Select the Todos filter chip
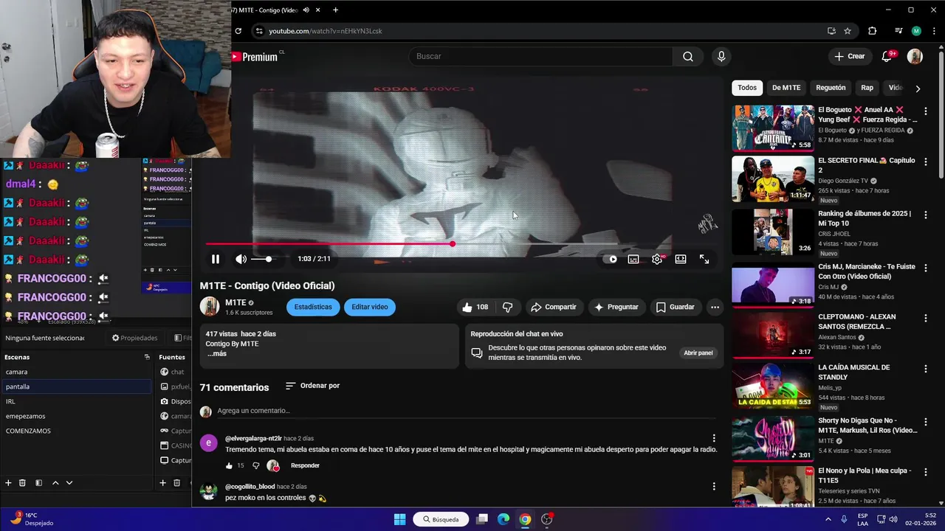This screenshot has height=531, width=945. click(x=747, y=88)
